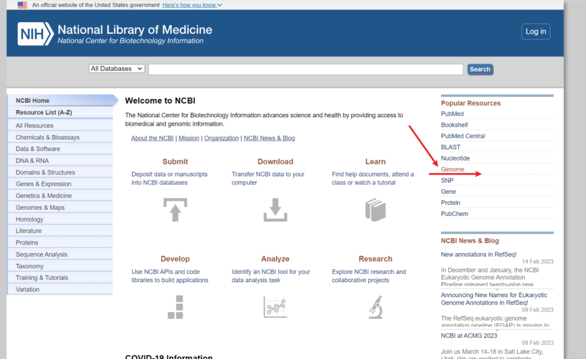Expand "Here's how you know" disclosure
This screenshot has height=359, width=586.
pos(192,5)
